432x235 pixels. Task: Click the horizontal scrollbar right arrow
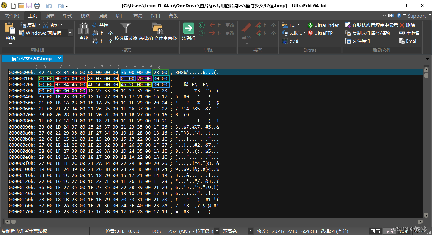[420, 222]
